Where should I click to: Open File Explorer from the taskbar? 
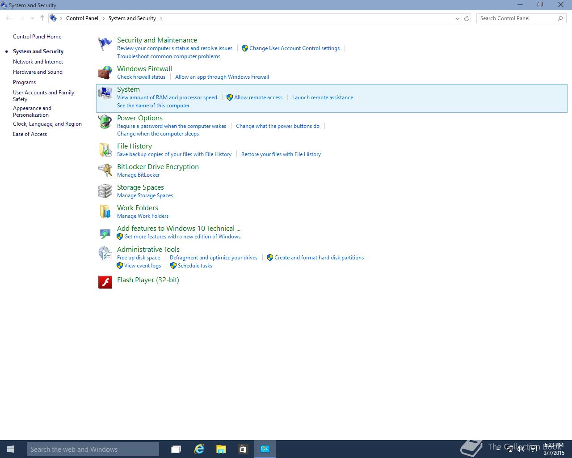click(221, 449)
